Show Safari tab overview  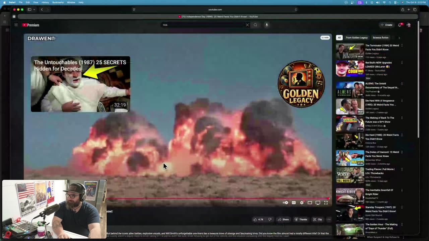pos(415,9)
